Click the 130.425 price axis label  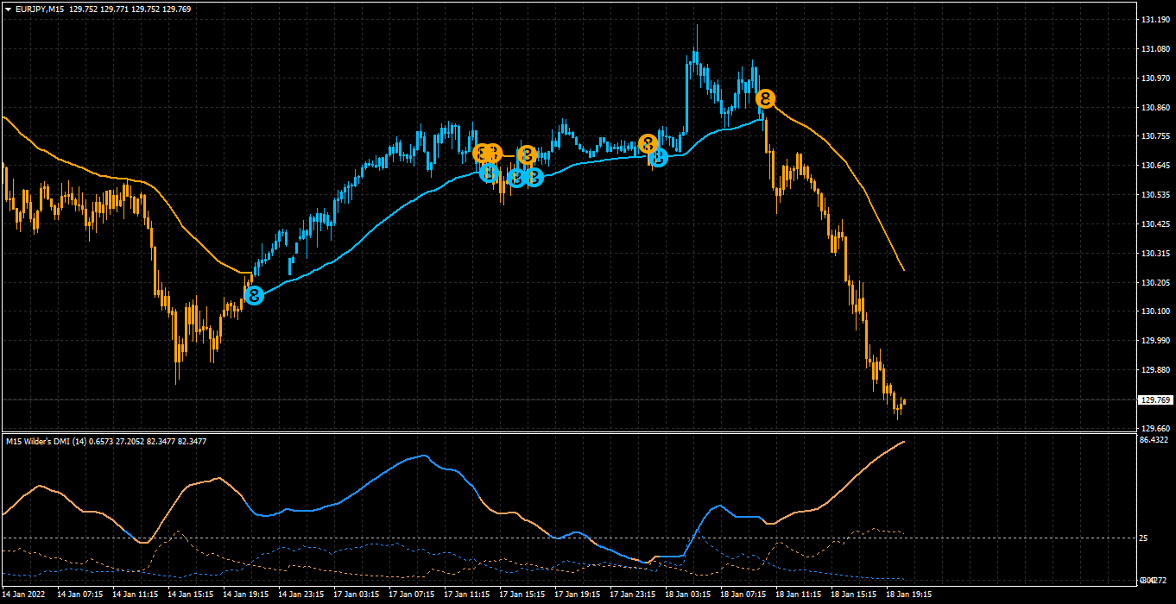pyautogui.click(x=1155, y=224)
